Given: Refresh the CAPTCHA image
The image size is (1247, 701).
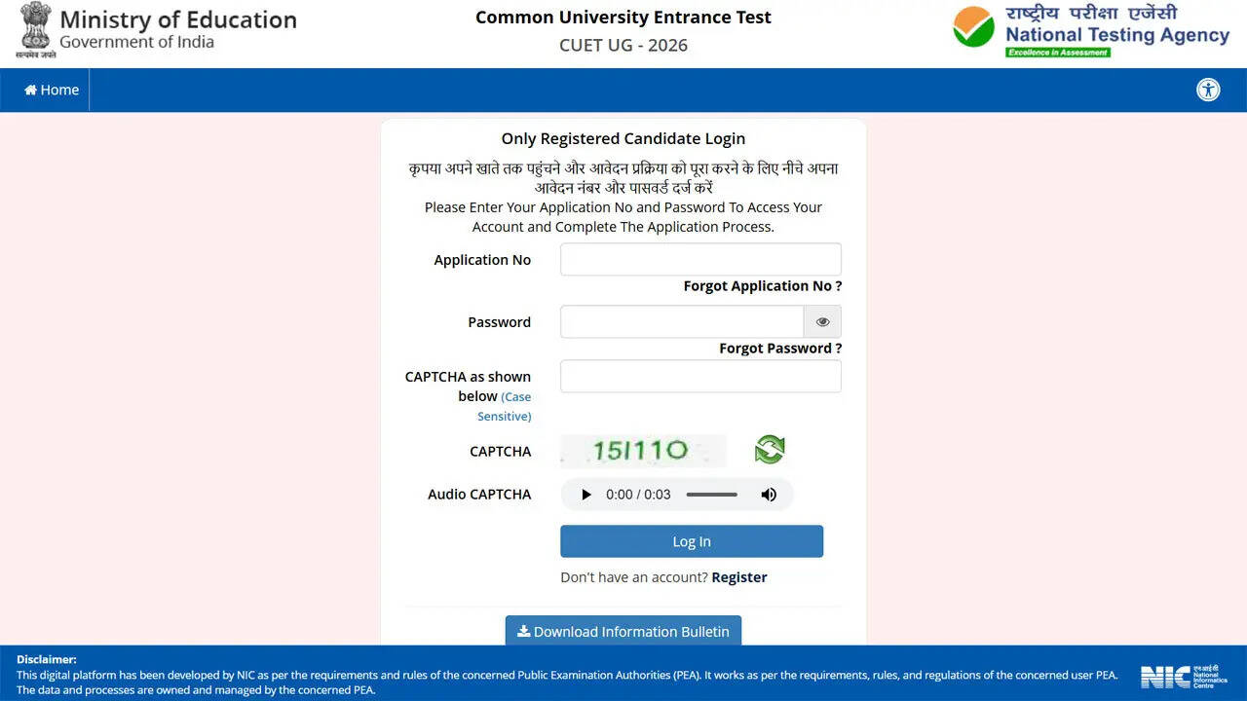Looking at the screenshot, I should tap(770, 449).
